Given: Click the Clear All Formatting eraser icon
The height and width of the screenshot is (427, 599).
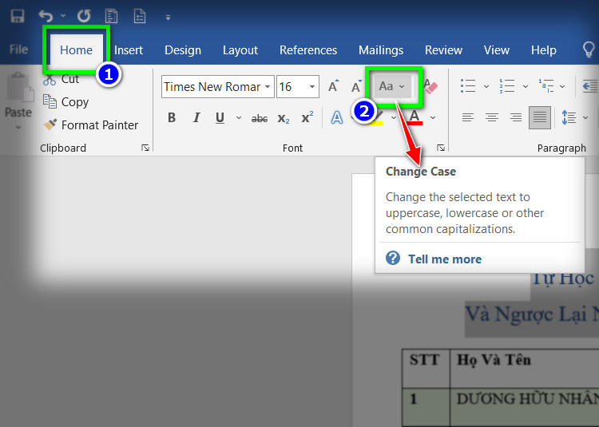Looking at the screenshot, I should (430, 86).
